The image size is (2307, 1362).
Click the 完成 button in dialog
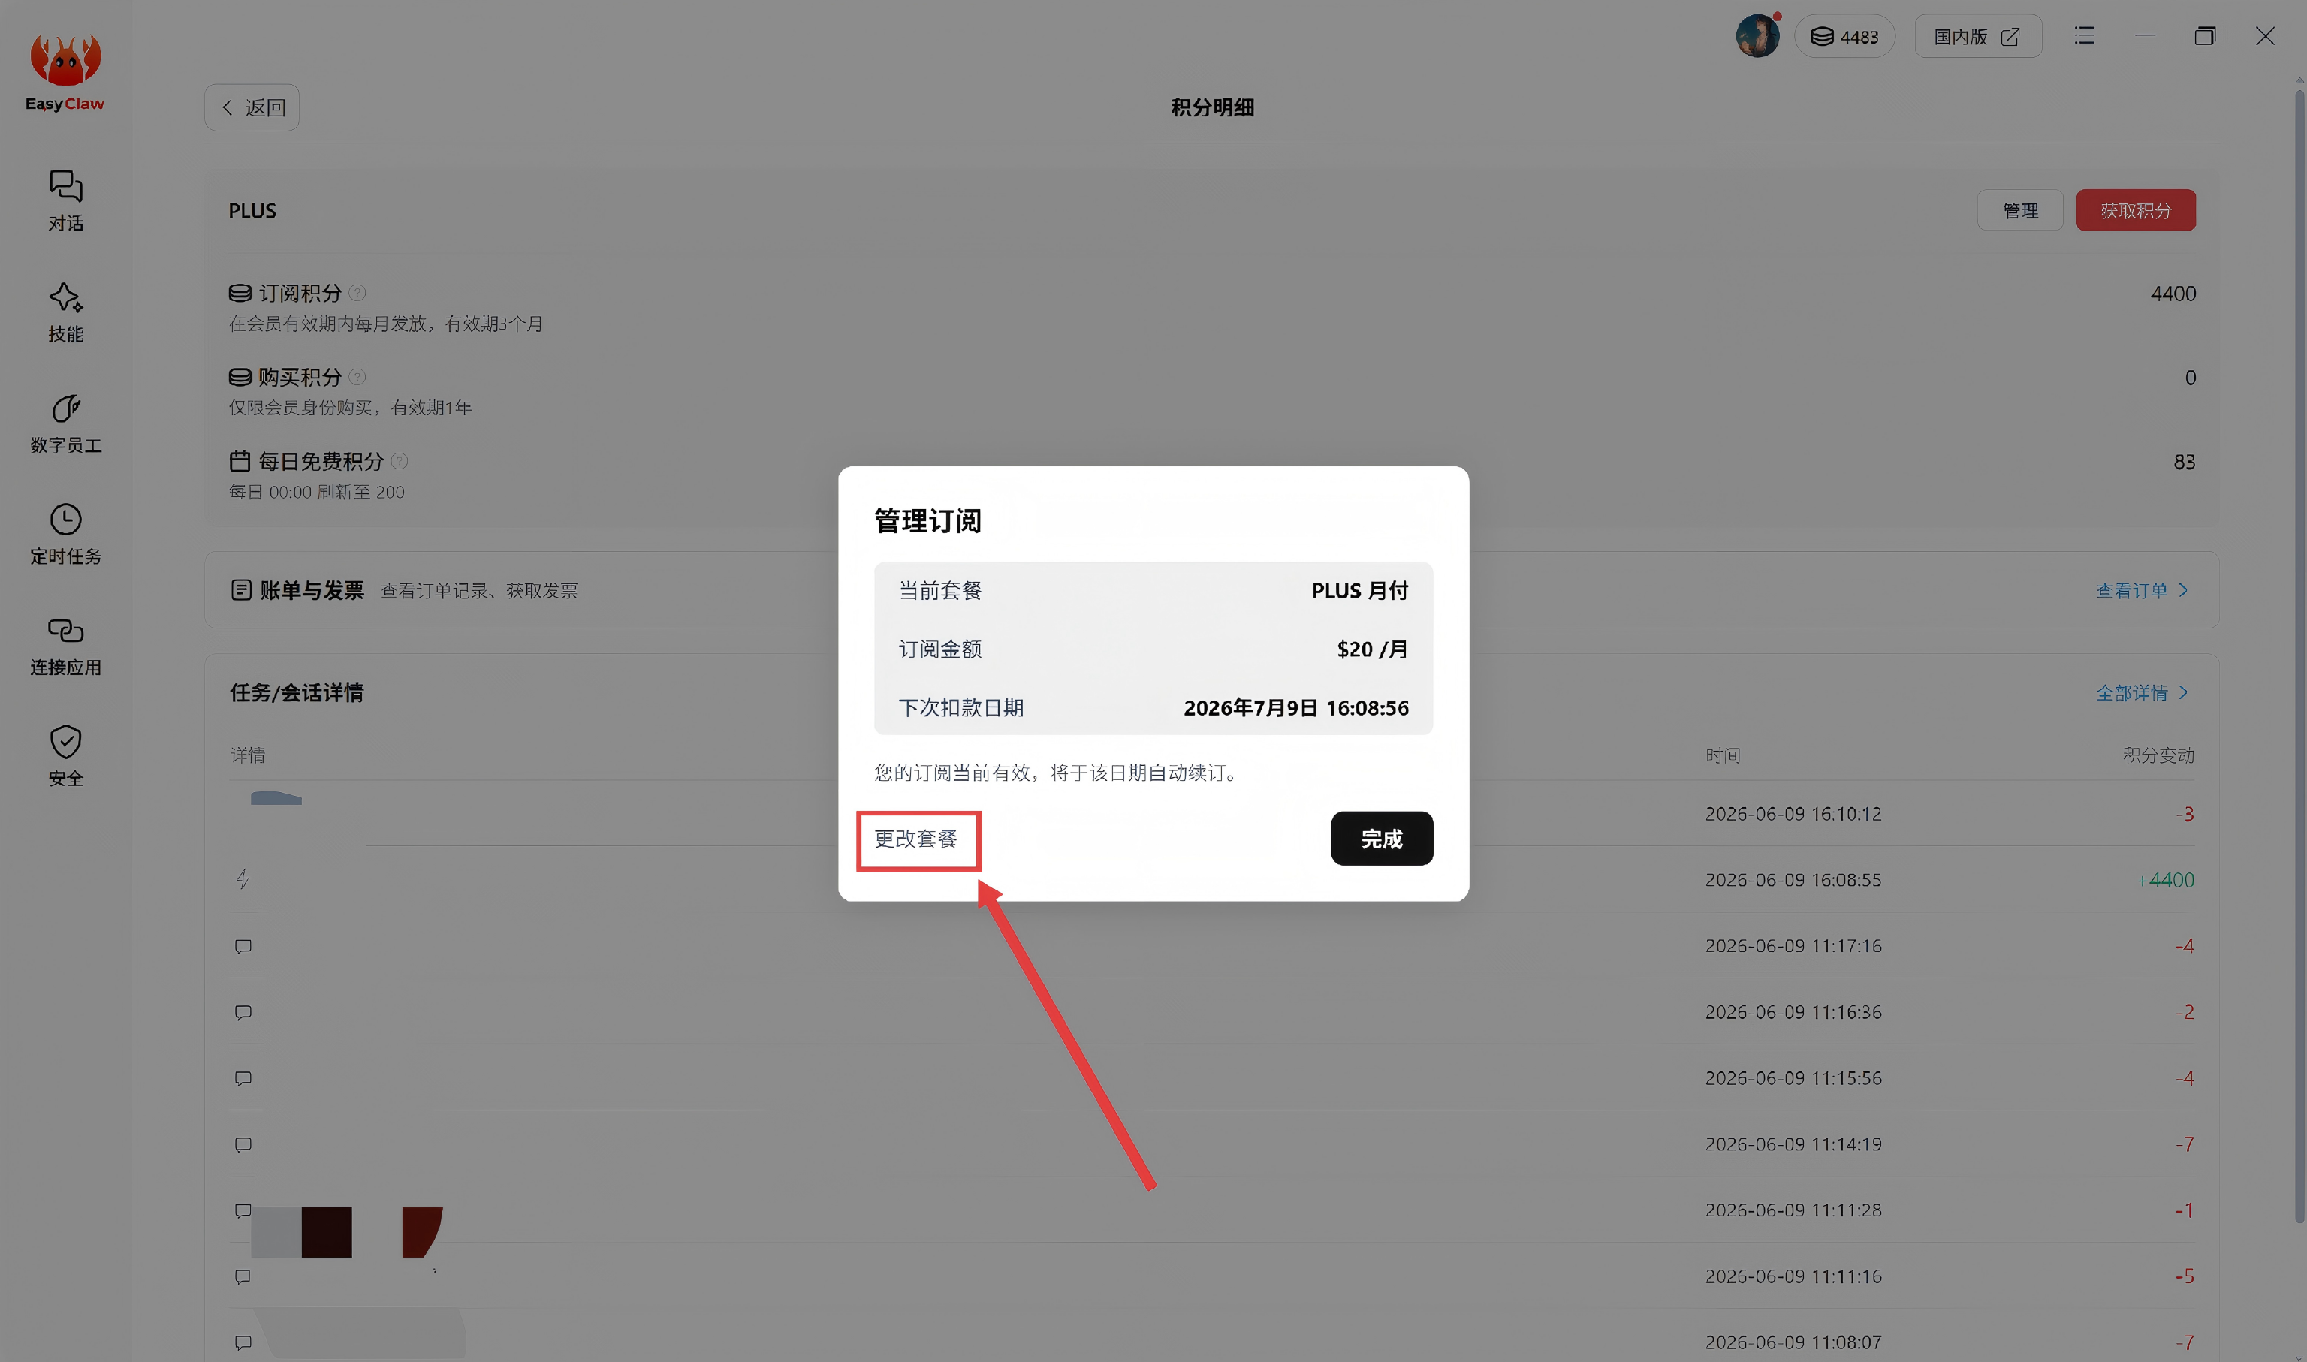(x=1382, y=838)
